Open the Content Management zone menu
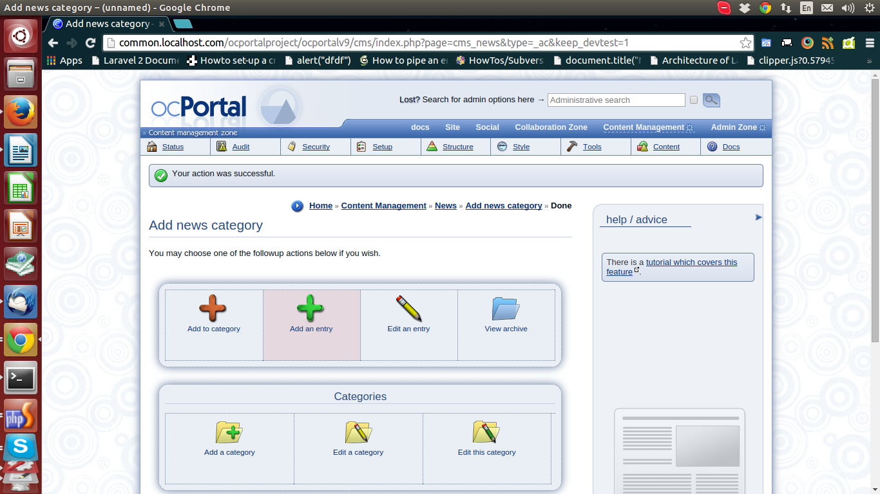880x494 pixels. coord(644,127)
